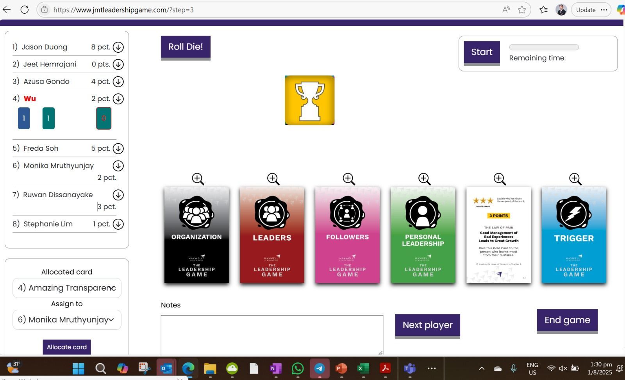
Task: Open Microsoft Teams from the taskbar
Action: click(x=409, y=368)
